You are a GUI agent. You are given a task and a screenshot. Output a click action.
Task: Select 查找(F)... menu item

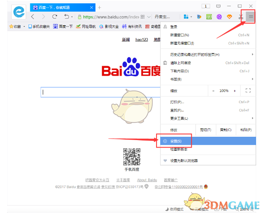(208, 110)
